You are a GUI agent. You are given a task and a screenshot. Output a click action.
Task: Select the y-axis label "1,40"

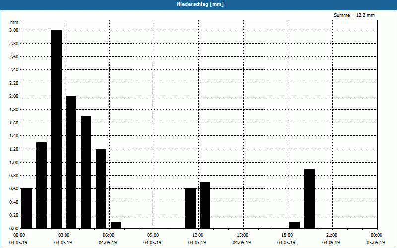[14, 136]
